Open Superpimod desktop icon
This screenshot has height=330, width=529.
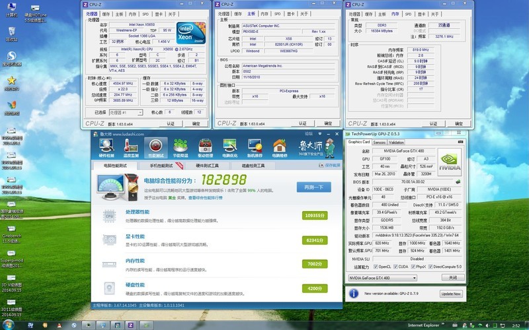click(11, 259)
